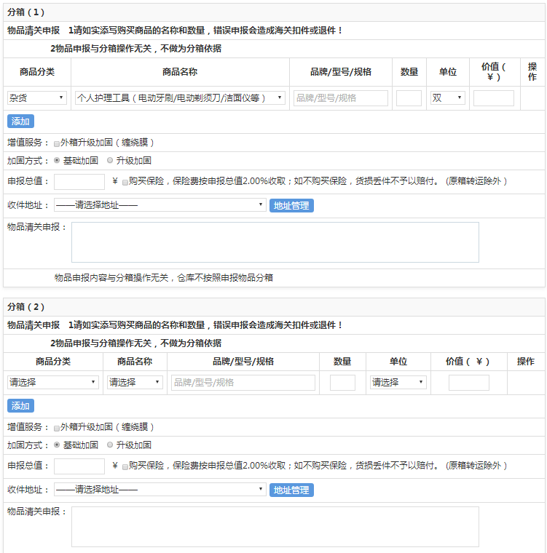Enable 外箱升级加固 checkbox in 分箱(1)
The height and width of the screenshot is (553, 547).
(57, 144)
